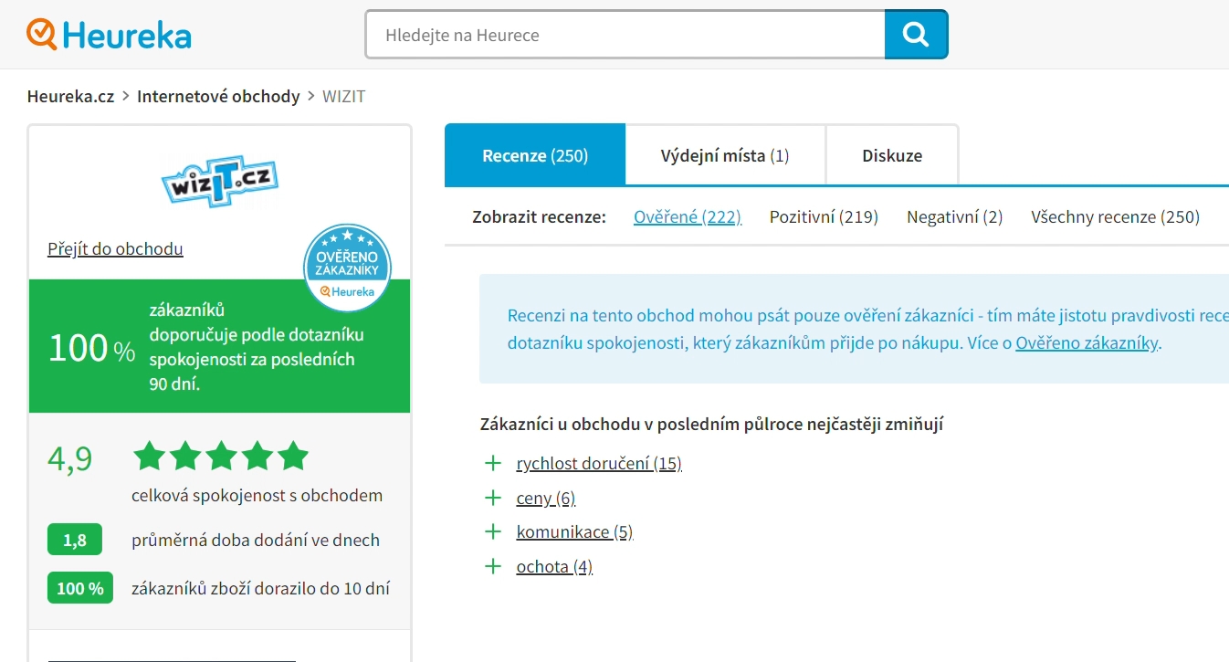Open komunikace (5) mentions
The width and height of the screenshot is (1229, 662).
(574, 531)
